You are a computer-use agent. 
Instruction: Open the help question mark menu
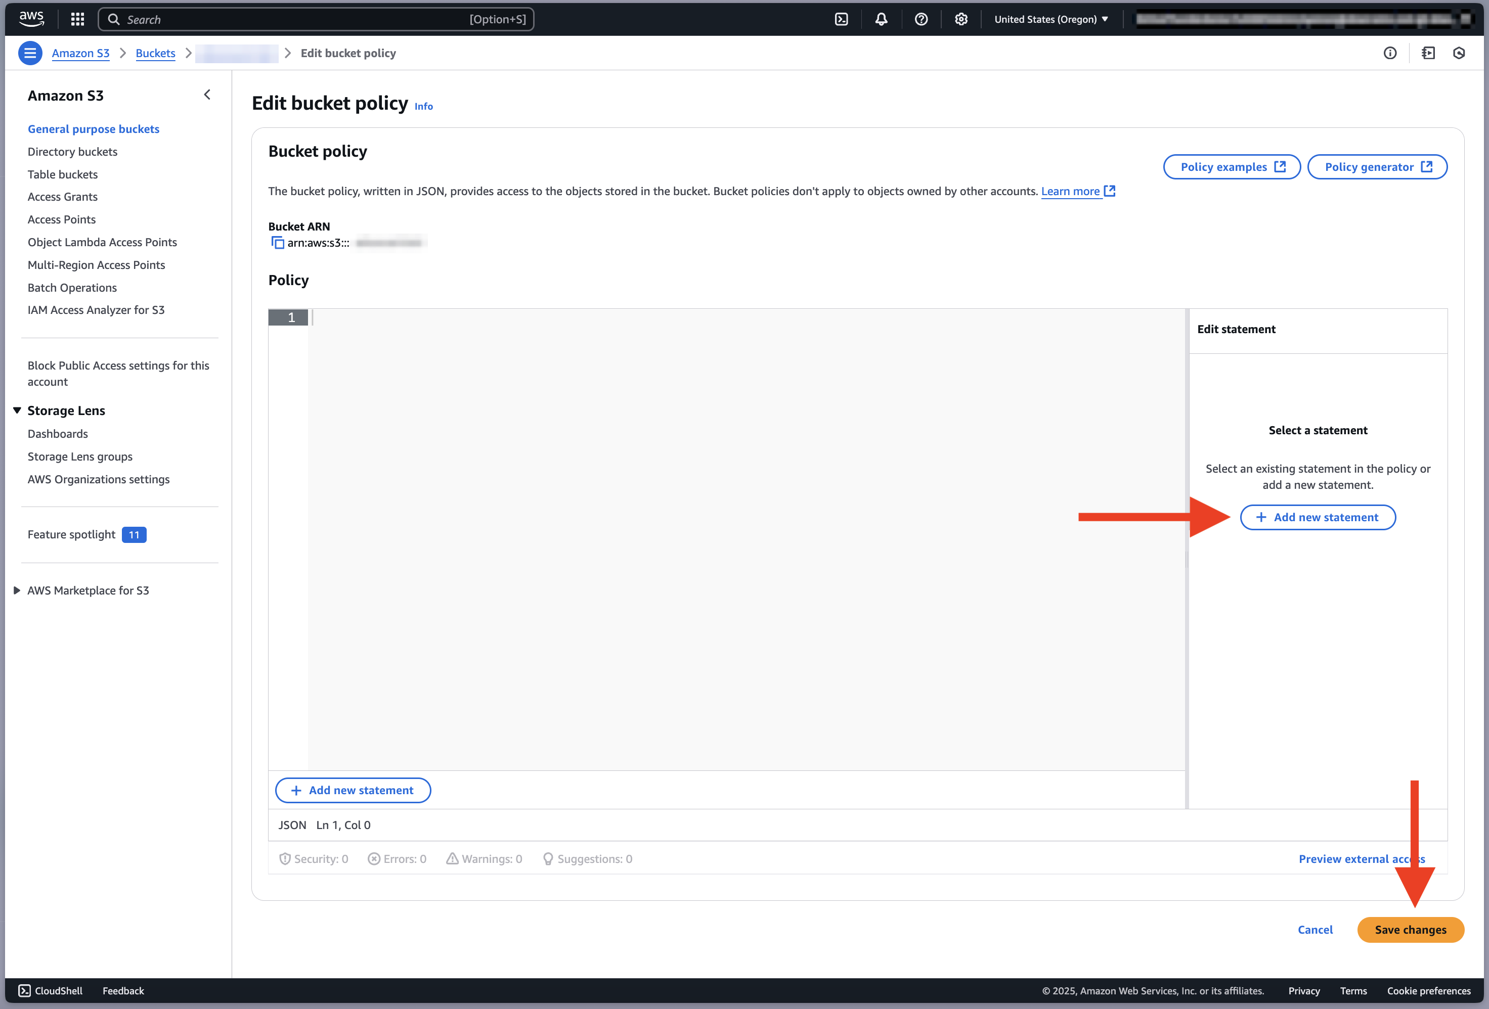point(921,19)
